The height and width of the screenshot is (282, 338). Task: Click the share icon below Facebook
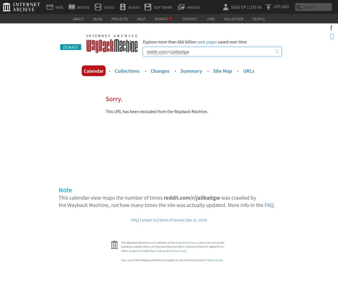pyautogui.click(x=332, y=36)
